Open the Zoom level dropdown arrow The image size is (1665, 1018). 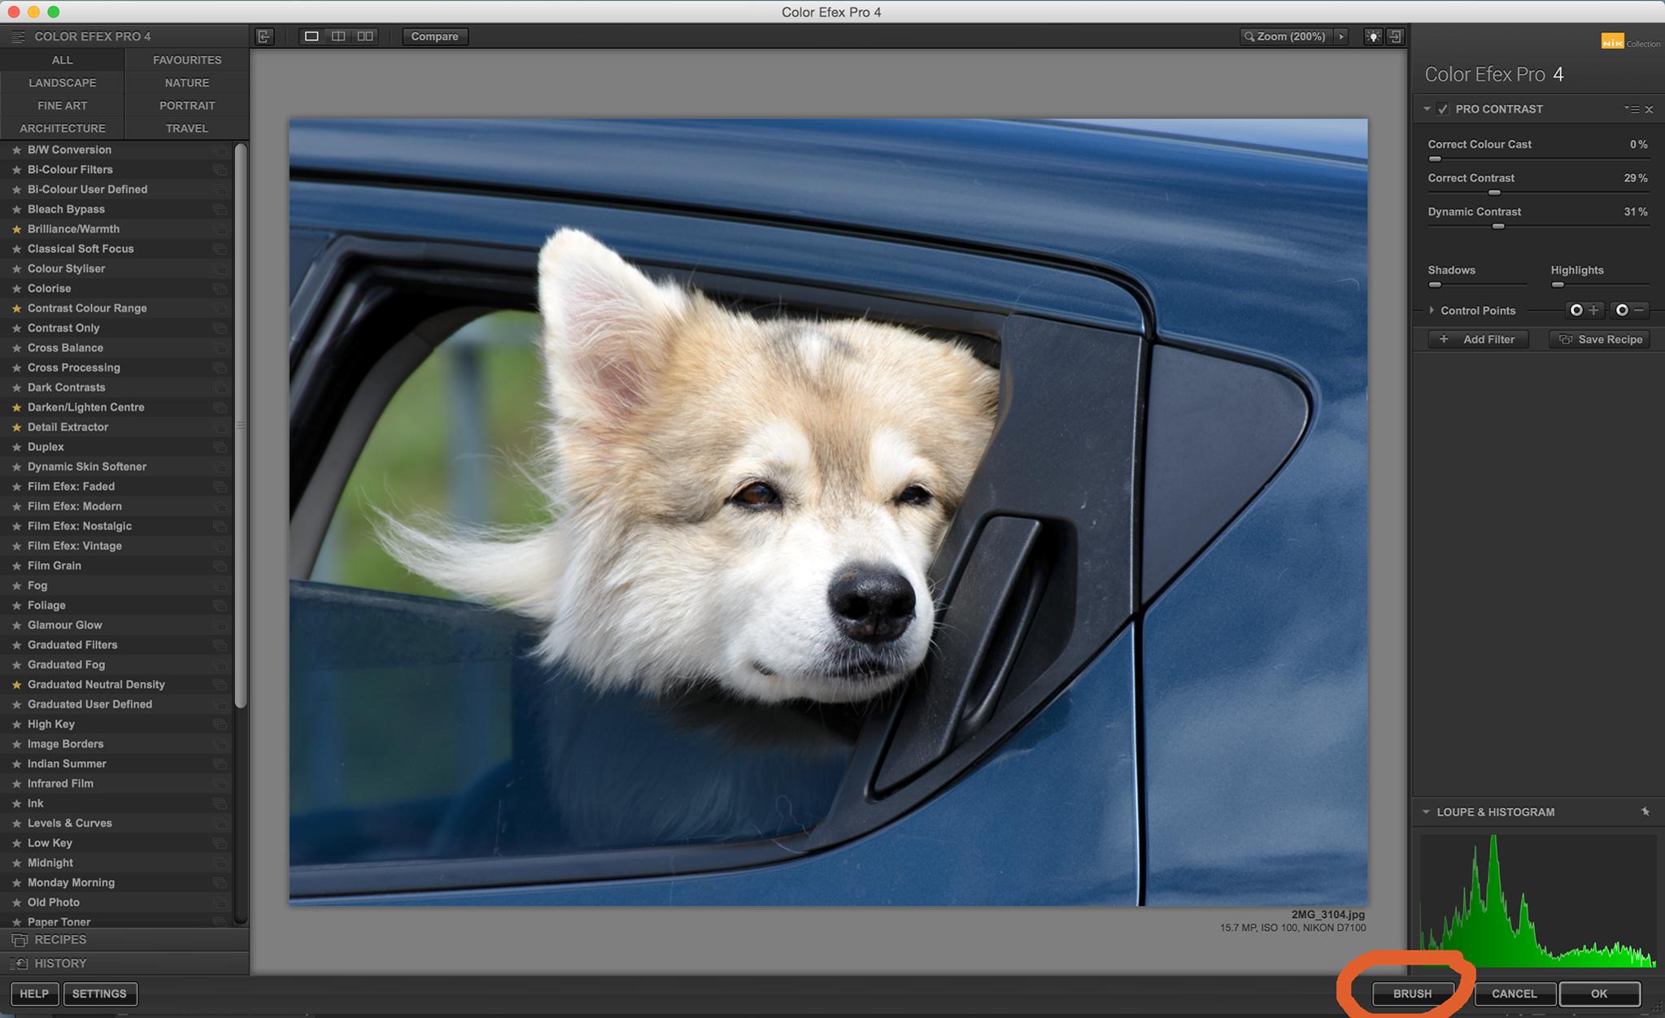point(1341,37)
